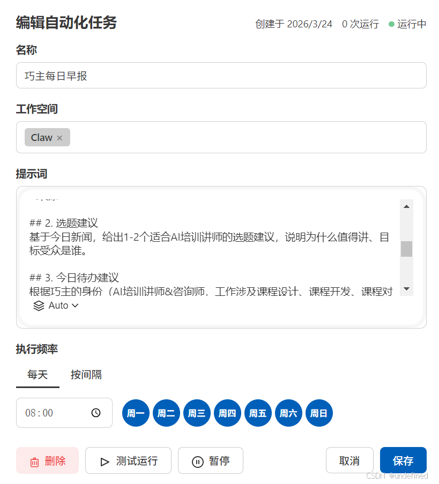439x484 pixels.
Task: Click the scroll down arrow in prompt box
Action: pyautogui.click(x=407, y=289)
